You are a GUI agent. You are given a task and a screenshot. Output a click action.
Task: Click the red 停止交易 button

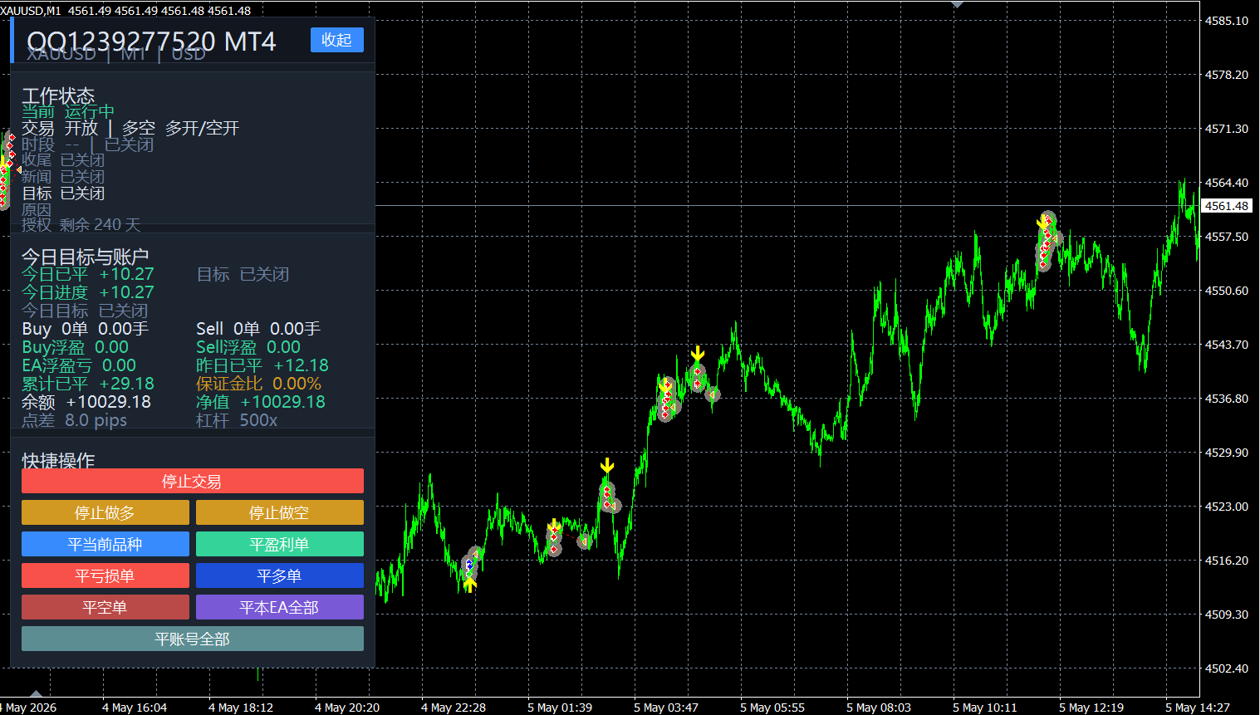coord(193,482)
